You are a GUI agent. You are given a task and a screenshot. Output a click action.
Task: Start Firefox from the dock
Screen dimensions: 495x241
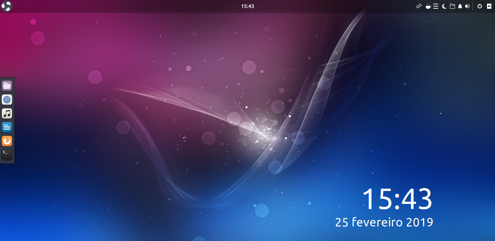7,141
